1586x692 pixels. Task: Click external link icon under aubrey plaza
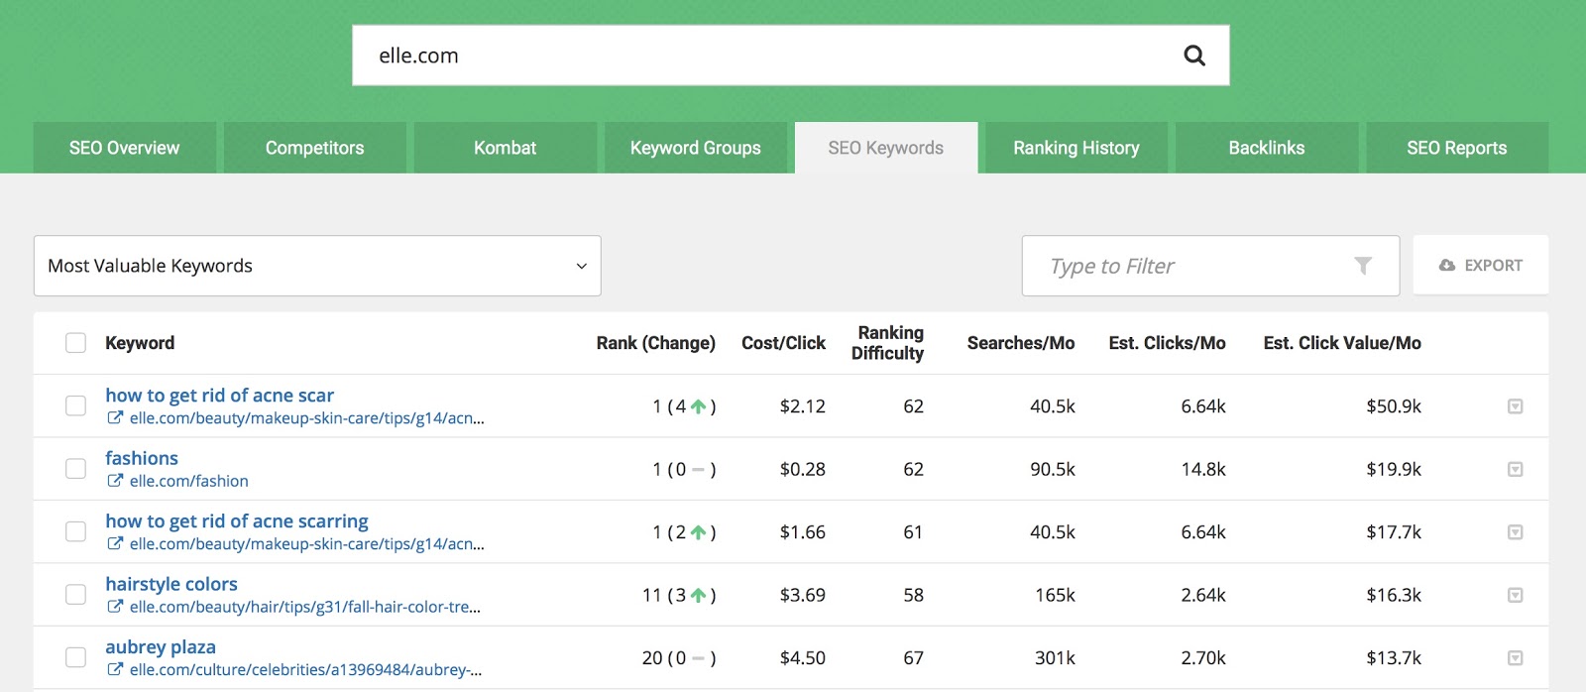pyautogui.click(x=115, y=669)
